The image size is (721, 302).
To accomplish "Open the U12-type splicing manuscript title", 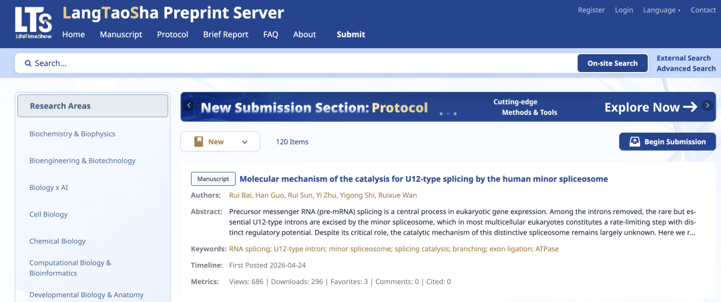I will pyautogui.click(x=423, y=179).
